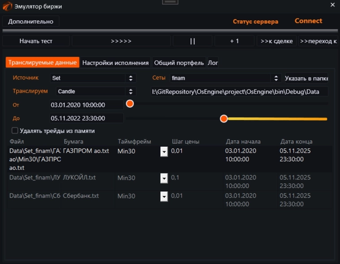Screen dimensions: 340x264
Task: Close the Эмулятор биржи window
Action: point(332,5)
